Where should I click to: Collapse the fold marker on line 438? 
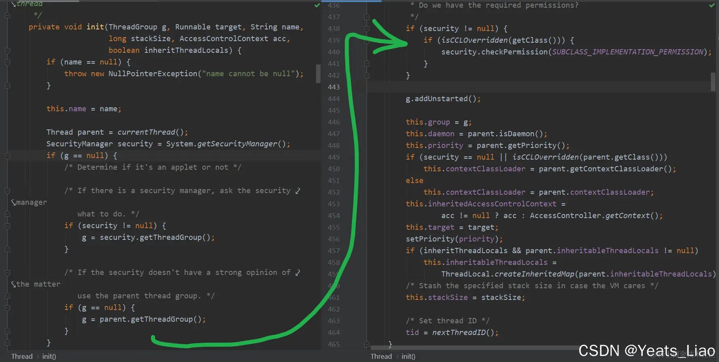[x=367, y=29]
